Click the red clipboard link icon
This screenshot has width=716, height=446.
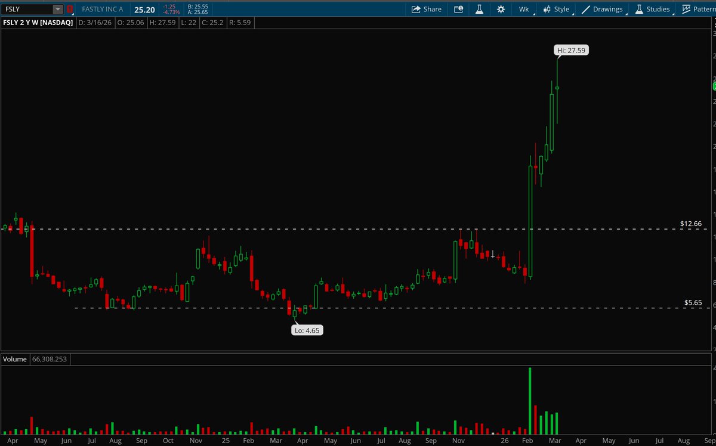click(70, 9)
